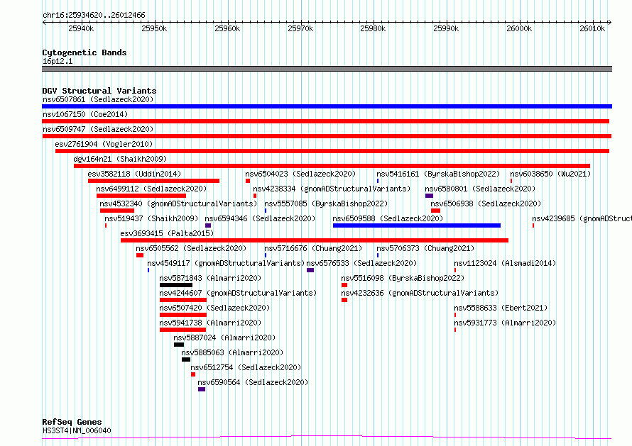Image resolution: width=632 pixels, height=446 pixels.
Task: Click nsv5557085 (ByrskaBishop2022) label
Action: click(326, 204)
